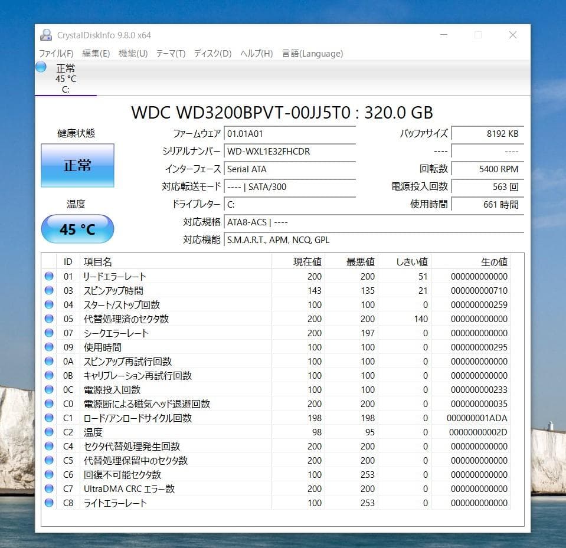Click the status orb for row C7 UltraDMA CRC
The image size is (566, 548).
[49, 488]
